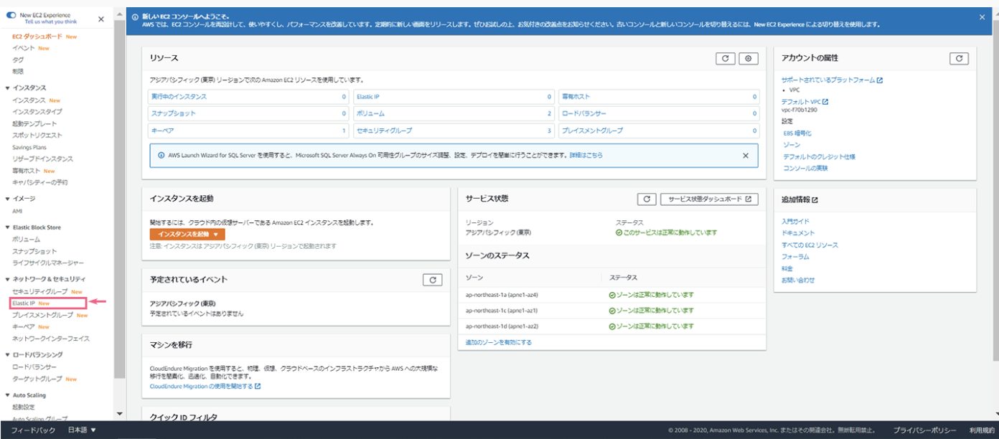Image resolution: width=999 pixels, height=439 pixels.
Task: Refresh the リソース panel
Action: [725, 59]
